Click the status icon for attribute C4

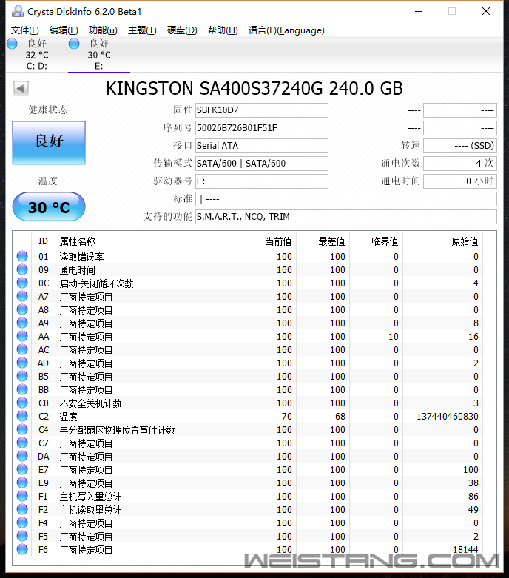click(22, 429)
